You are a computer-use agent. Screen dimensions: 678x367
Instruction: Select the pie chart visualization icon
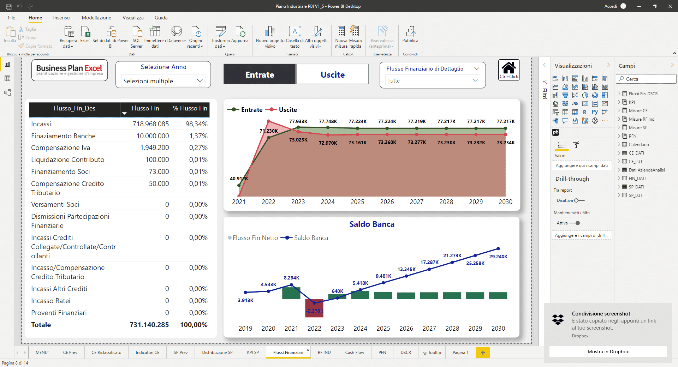tap(585, 95)
